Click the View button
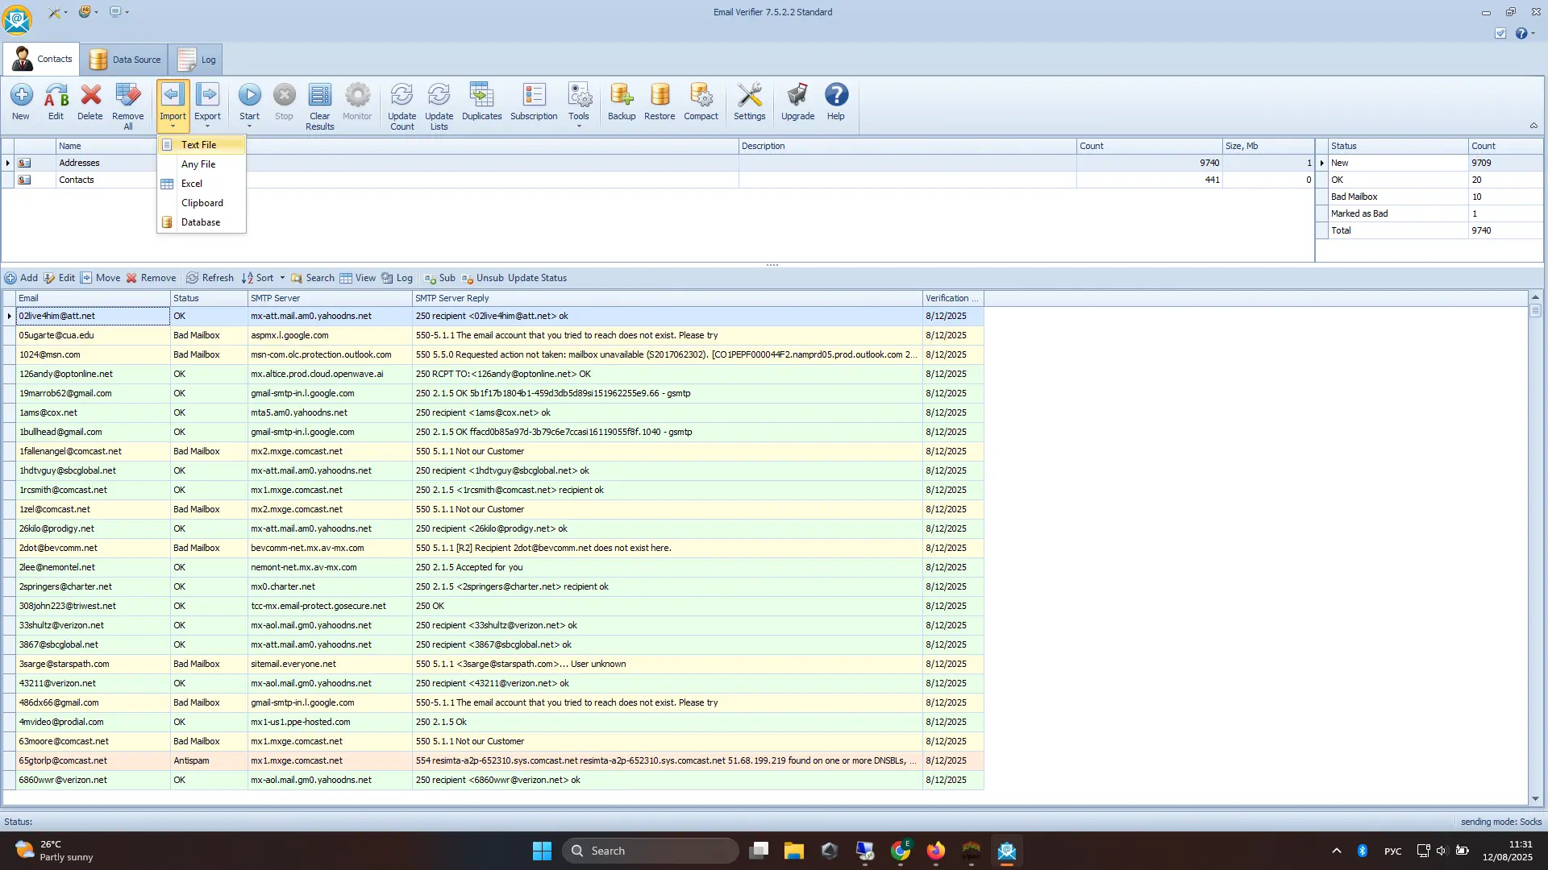The width and height of the screenshot is (1548, 870). click(x=357, y=278)
